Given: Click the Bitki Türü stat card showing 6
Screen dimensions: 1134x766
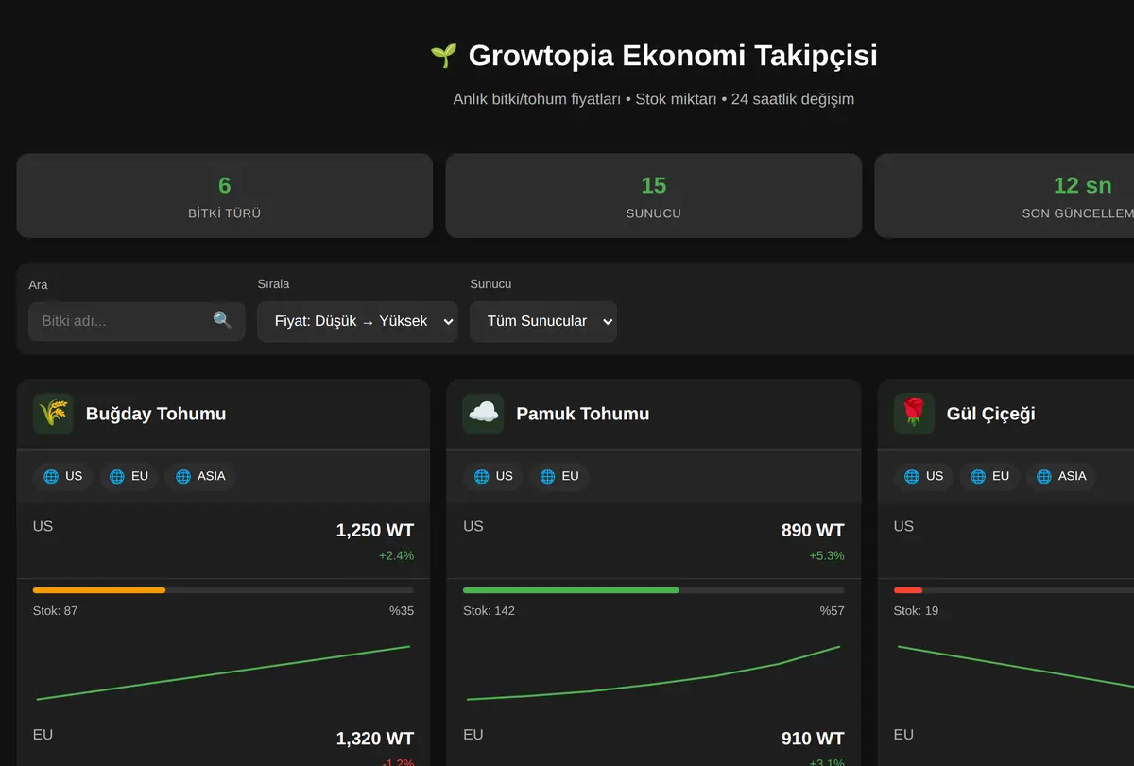Looking at the screenshot, I should pyautogui.click(x=224, y=196).
